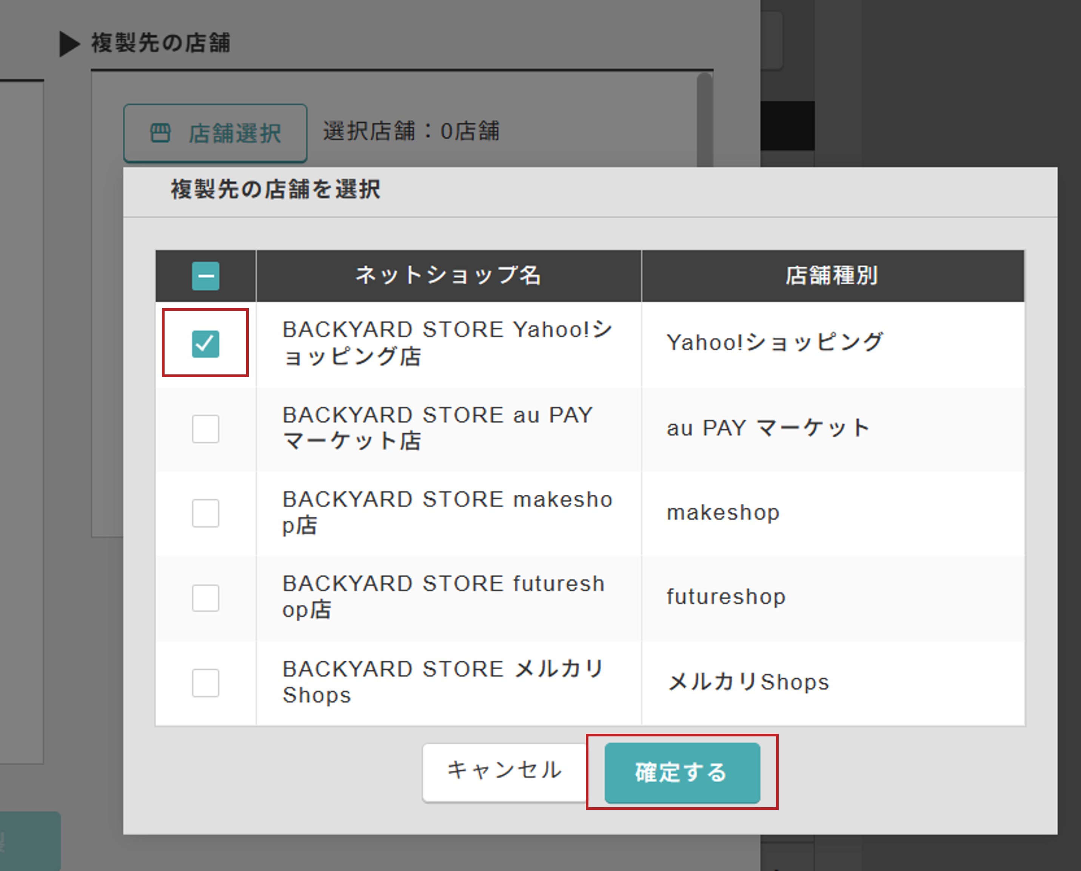Click the BACKYARD STORE makeshop店 name
This screenshot has height=871, width=1081.
[447, 512]
